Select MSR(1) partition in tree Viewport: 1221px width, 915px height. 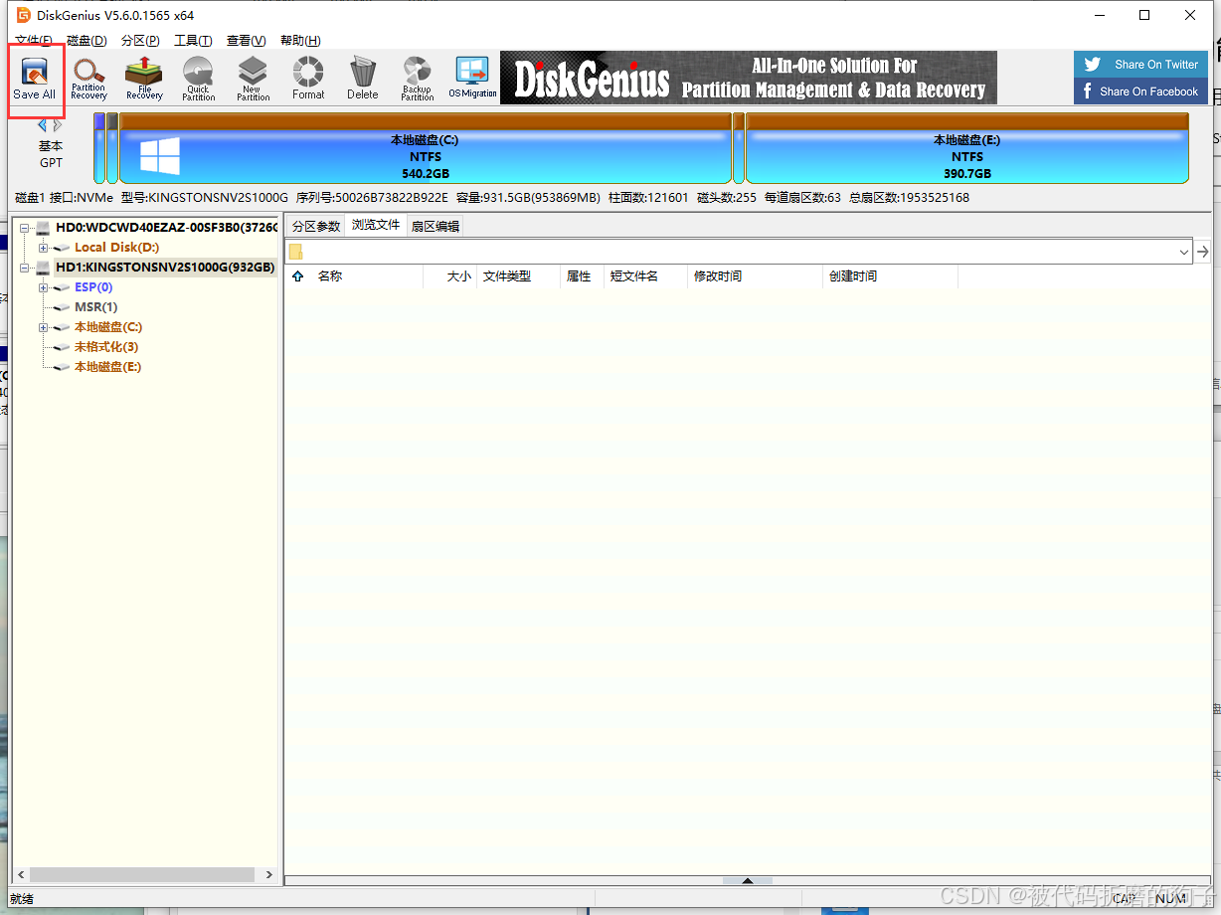coord(95,307)
